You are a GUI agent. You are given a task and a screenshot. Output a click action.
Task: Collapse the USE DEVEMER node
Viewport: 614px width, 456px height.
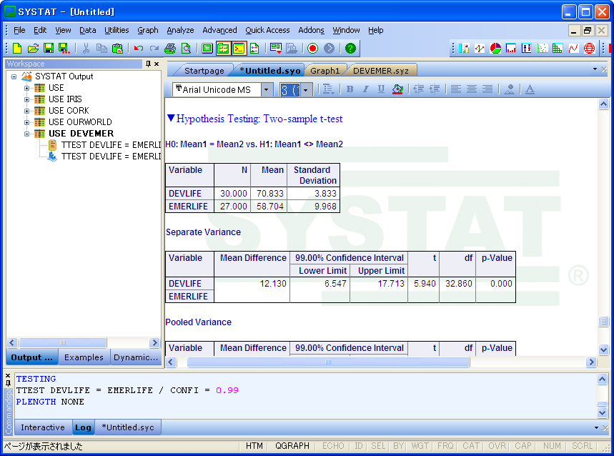(26, 134)
